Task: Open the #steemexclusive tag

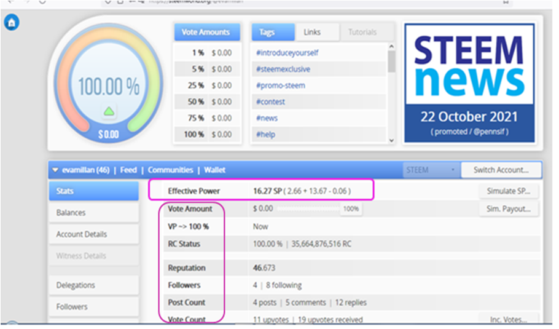Action: point(283,69)
